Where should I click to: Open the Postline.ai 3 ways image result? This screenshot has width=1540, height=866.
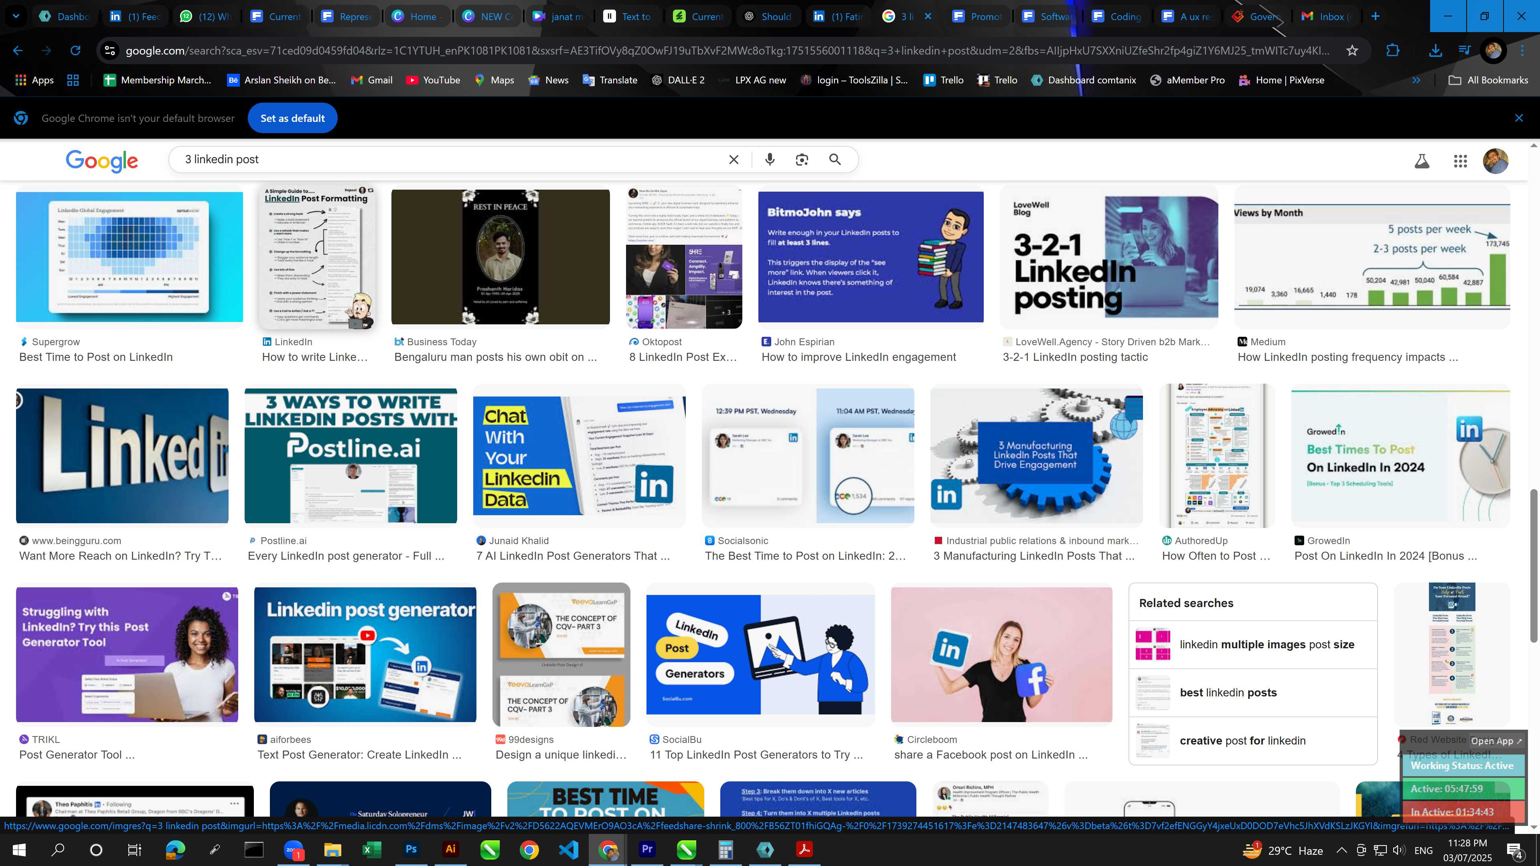click(351, 455)
